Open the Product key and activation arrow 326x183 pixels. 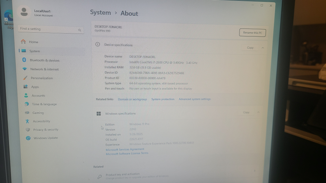(x=255, y=171)
